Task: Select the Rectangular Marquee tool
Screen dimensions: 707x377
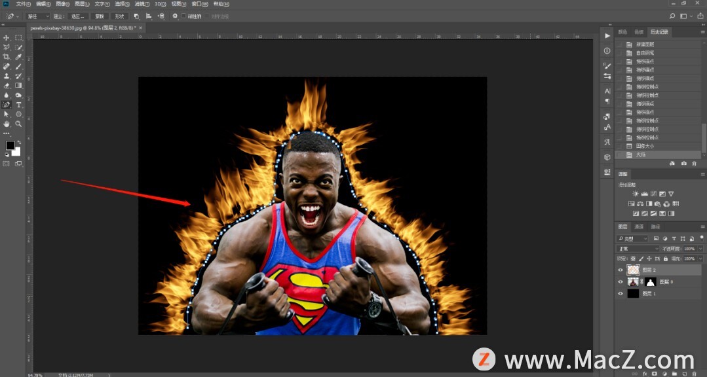Action: 18,38
